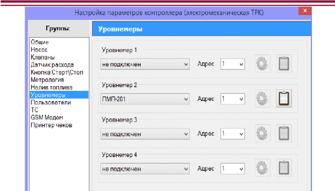
Task: Select Клапаны group
Action: coord(59,57)
